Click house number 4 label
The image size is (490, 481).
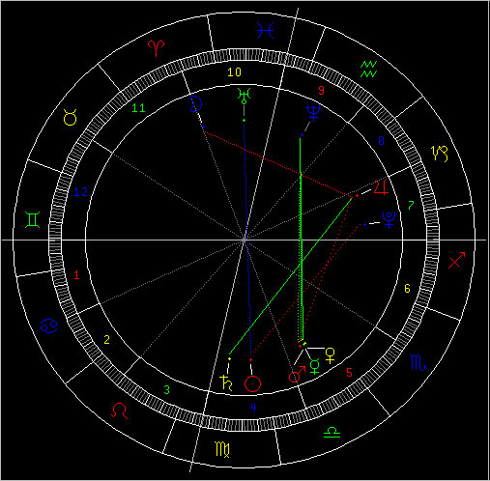[253, 408]
